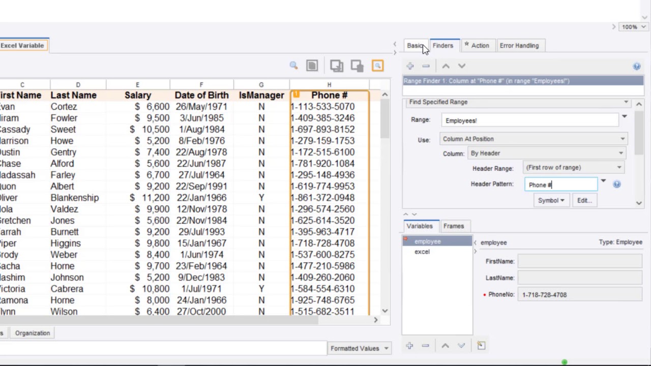
Task: Open the 100% zoom level dropdown
Action: (x=633, y=27)
